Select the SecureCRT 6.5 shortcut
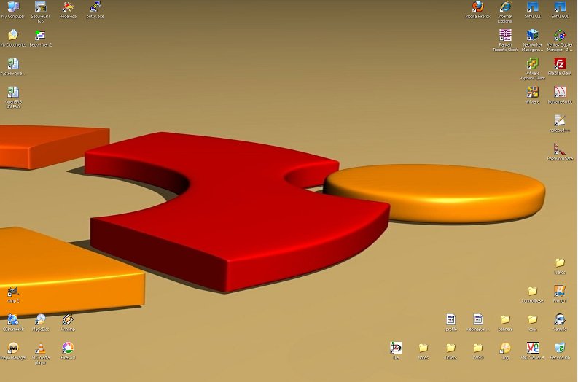 pyautogui.click(x=40, y=7)
